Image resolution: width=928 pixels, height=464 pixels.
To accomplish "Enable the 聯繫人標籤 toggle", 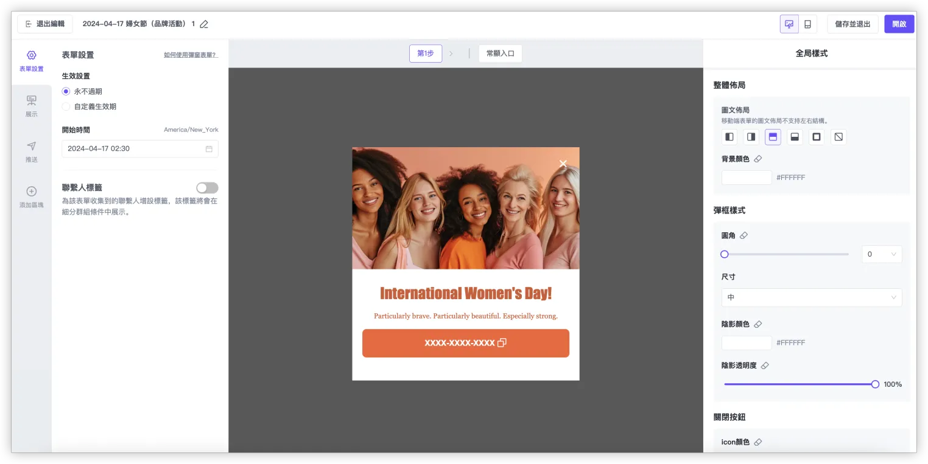I will [x=207, y=188].
